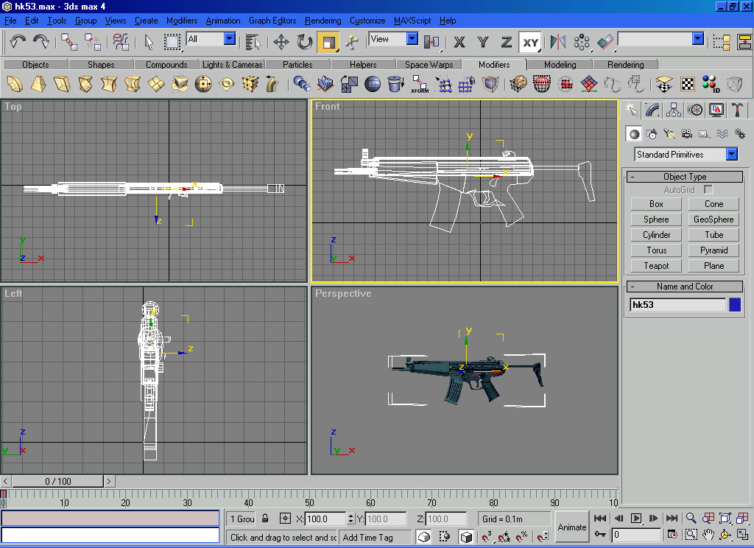Screen dimensions: 754x548
Task: Click the Undo arrow icon
Action: (x=18, y=42)
